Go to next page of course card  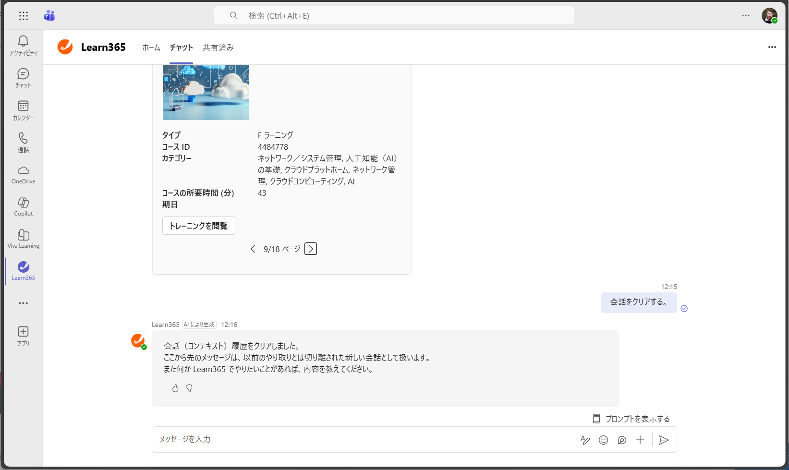(x=311, y=249)
